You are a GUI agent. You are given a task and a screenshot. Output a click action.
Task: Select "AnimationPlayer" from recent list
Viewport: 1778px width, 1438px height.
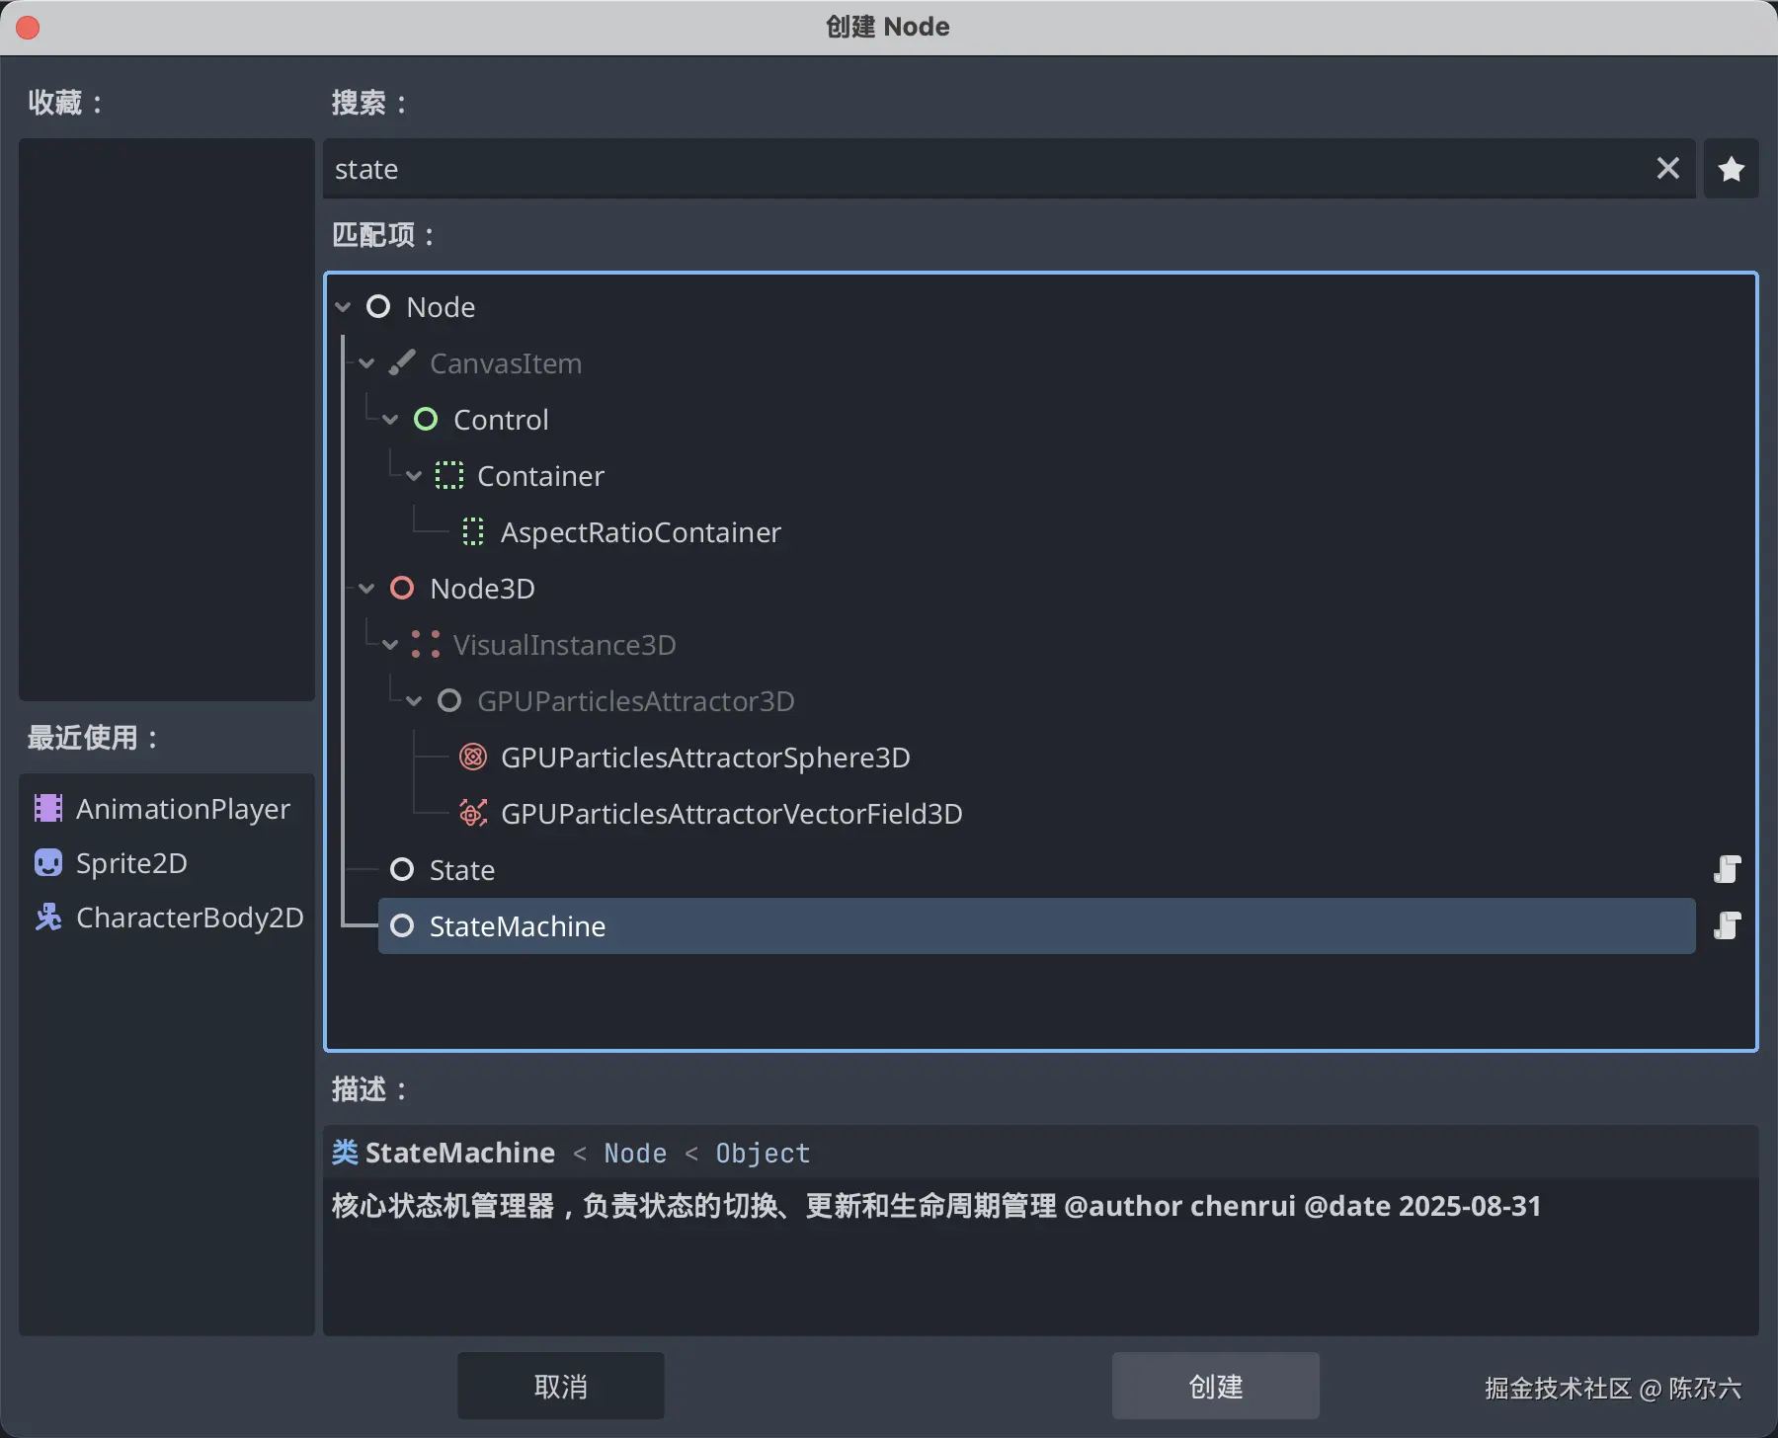[167, 809]
